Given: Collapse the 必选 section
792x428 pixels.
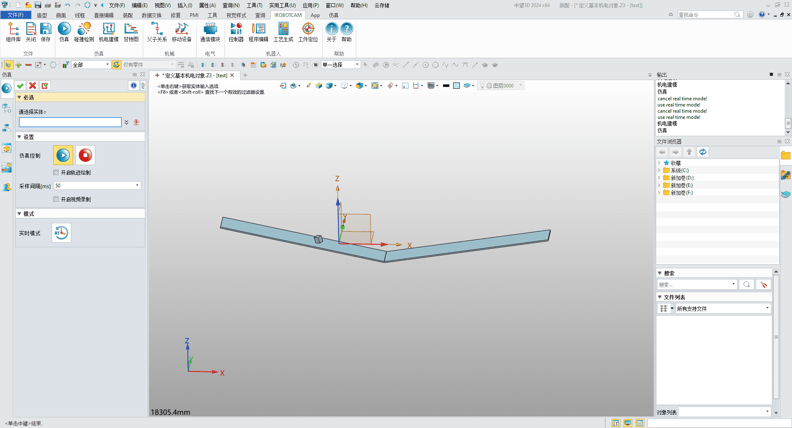Looking at the screenshot, I should (19, 97).
